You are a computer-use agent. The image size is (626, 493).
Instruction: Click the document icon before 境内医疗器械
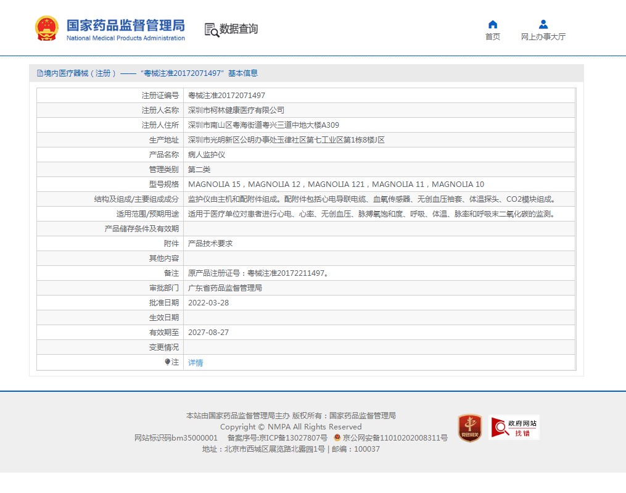(40, 73)
